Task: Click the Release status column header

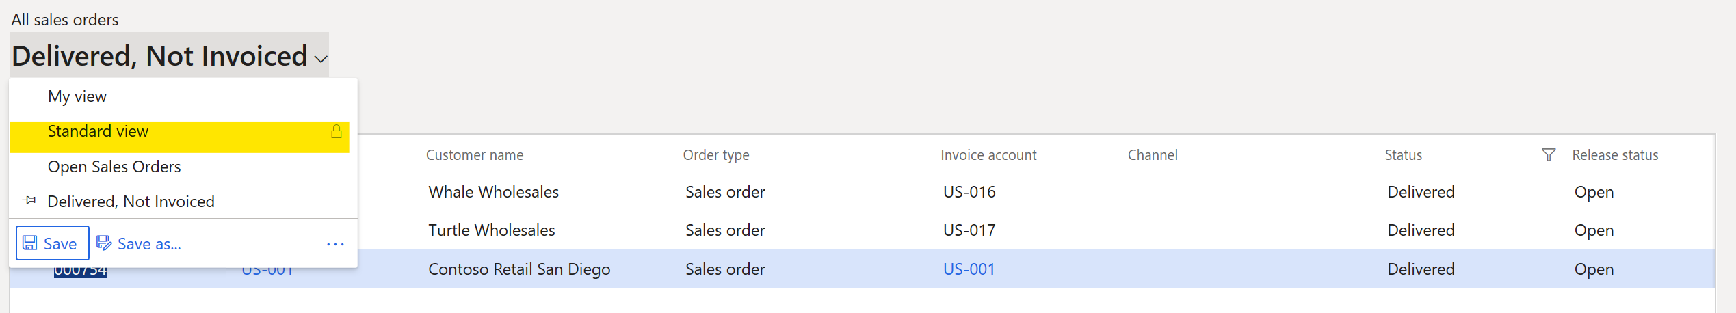Action: point(1615,155)
